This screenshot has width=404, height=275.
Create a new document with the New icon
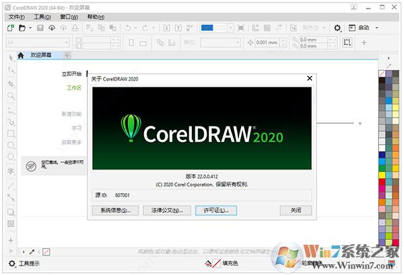click(11, 28)
